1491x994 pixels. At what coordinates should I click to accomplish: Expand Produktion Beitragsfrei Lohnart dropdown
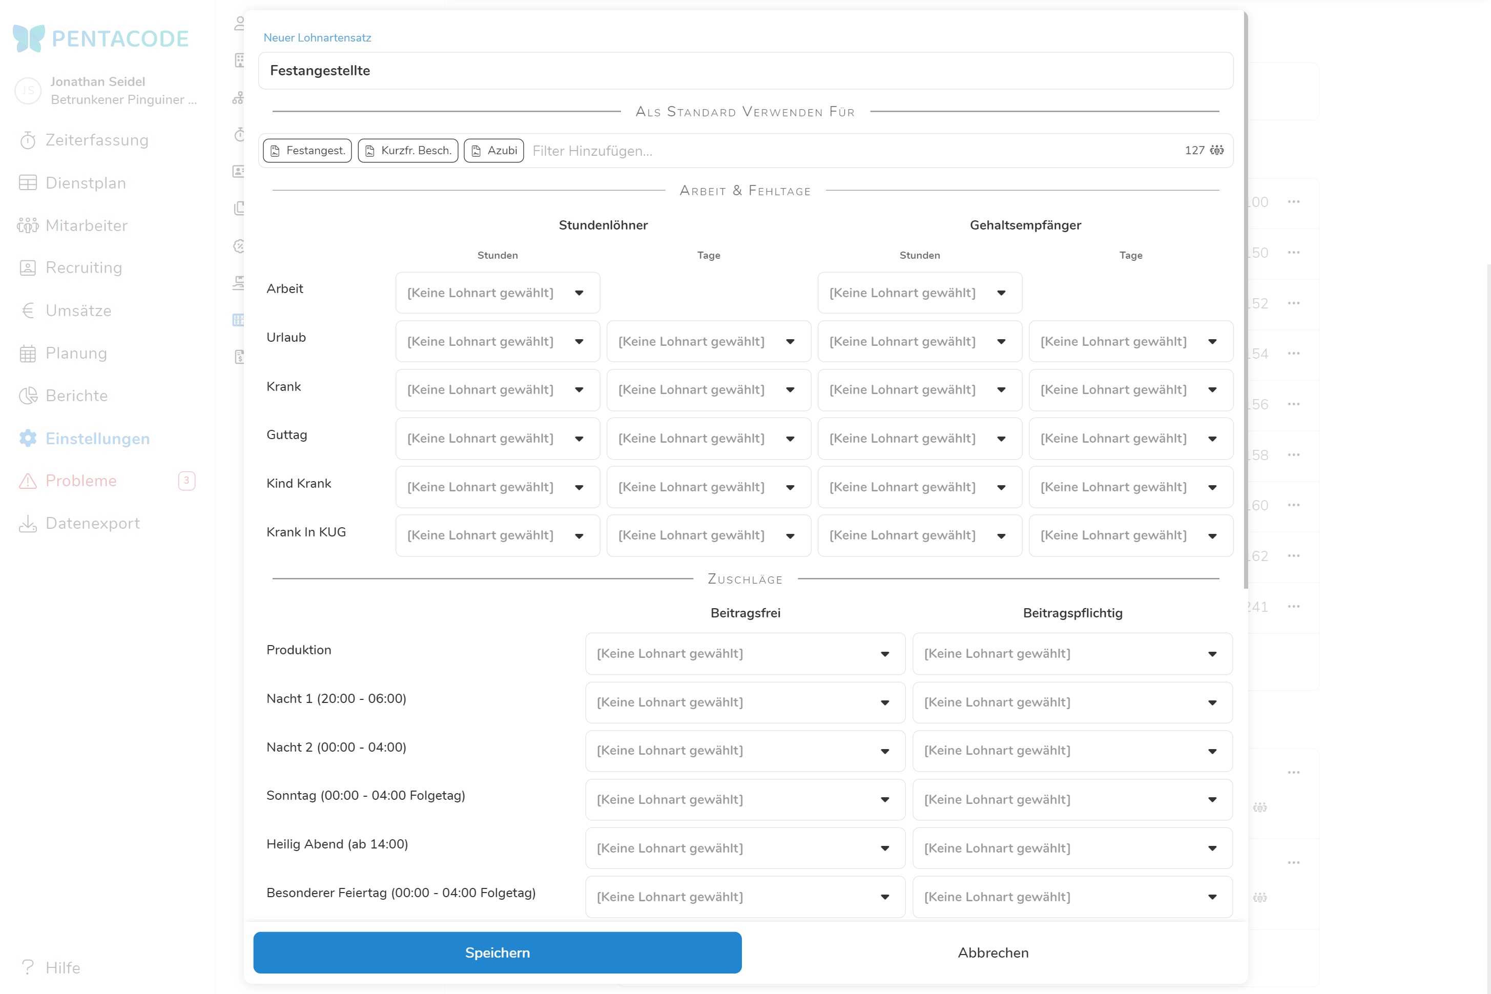pos(745,654)
